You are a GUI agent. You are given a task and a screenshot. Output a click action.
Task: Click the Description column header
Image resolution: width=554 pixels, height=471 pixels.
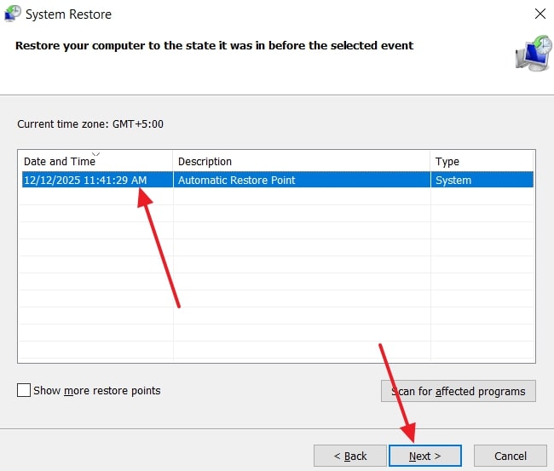click(x=302, y=161)
